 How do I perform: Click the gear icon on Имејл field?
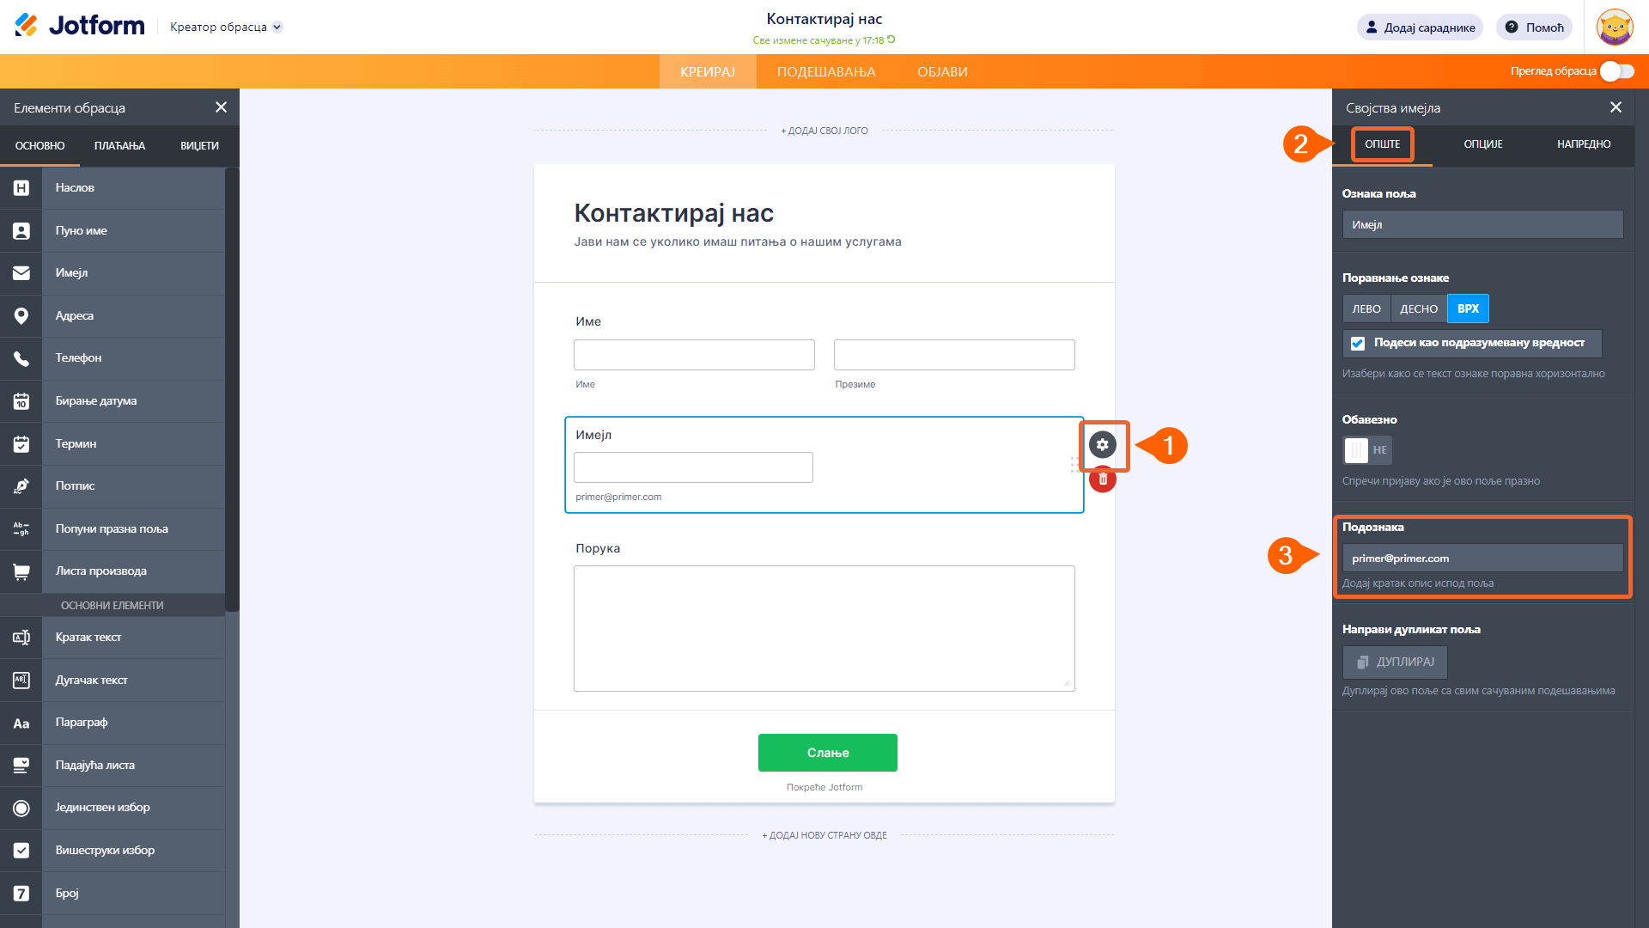click(x=1103, y=445)
